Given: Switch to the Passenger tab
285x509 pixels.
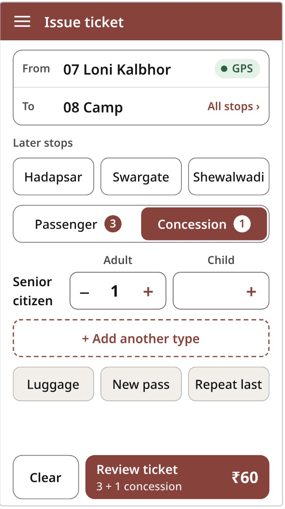Looking at the screenshot, I should click(78, 224).
